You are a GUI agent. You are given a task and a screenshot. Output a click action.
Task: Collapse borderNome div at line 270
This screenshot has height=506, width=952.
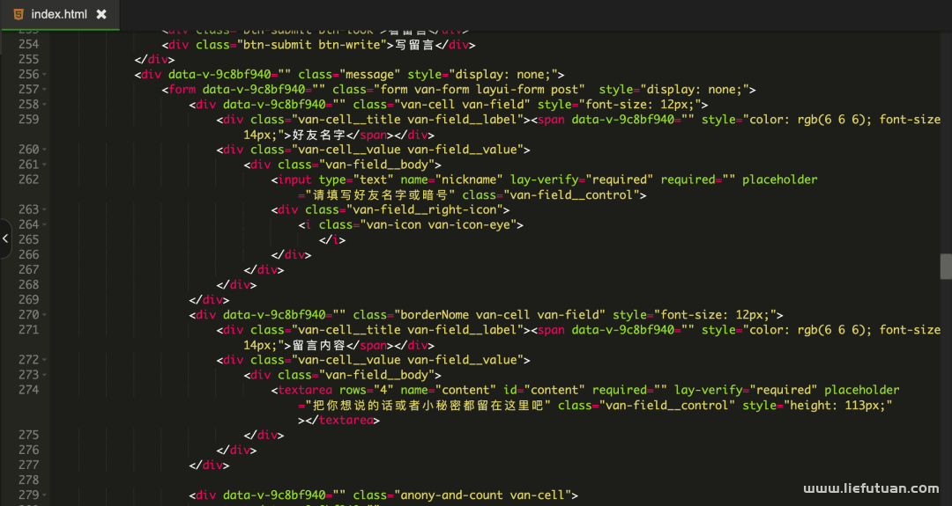click(45, 315)
